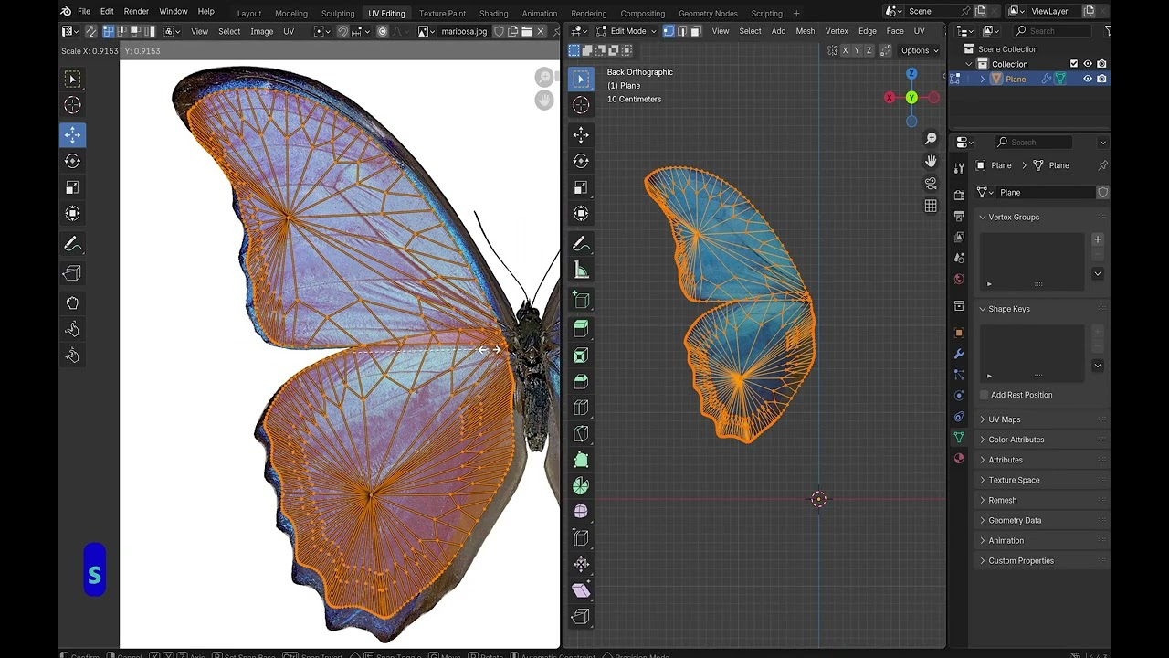The image size is (1169, 658).
Task: Select the Loop Cut tool
Action: 581,408
